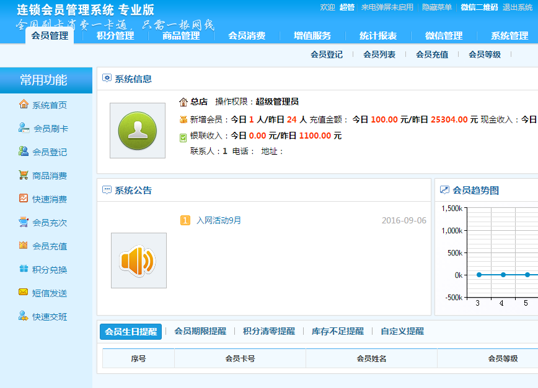The image size is (538, 388).
Task: Open the 会员消费 main tab
Action: (x=247, y=36)
